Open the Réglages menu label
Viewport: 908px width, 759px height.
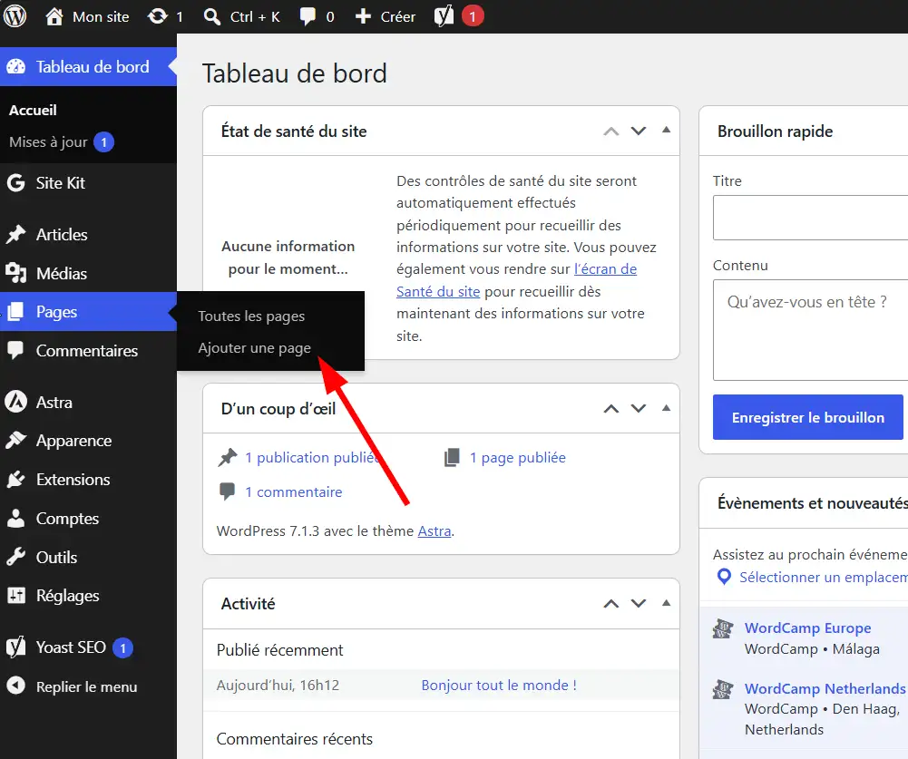pos(68,596)
